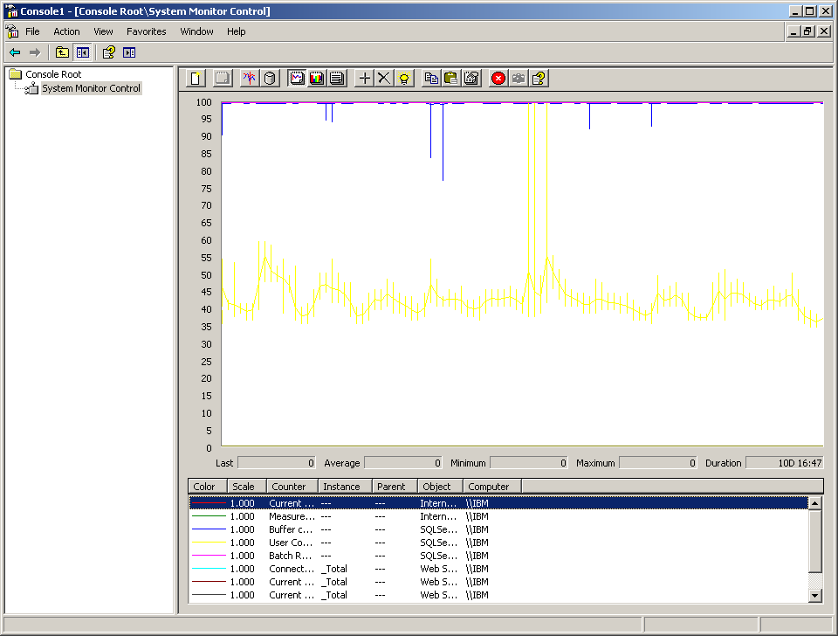The height and width of the screenshot is (636, 838).
Task: Select Console Root in the tree
Action: click(x=53, y=74)
